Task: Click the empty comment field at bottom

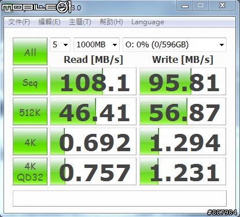Action: (120, 199)
